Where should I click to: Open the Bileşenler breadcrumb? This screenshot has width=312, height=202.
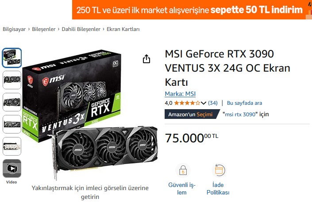pyautogui.click(x=44, y=29)
